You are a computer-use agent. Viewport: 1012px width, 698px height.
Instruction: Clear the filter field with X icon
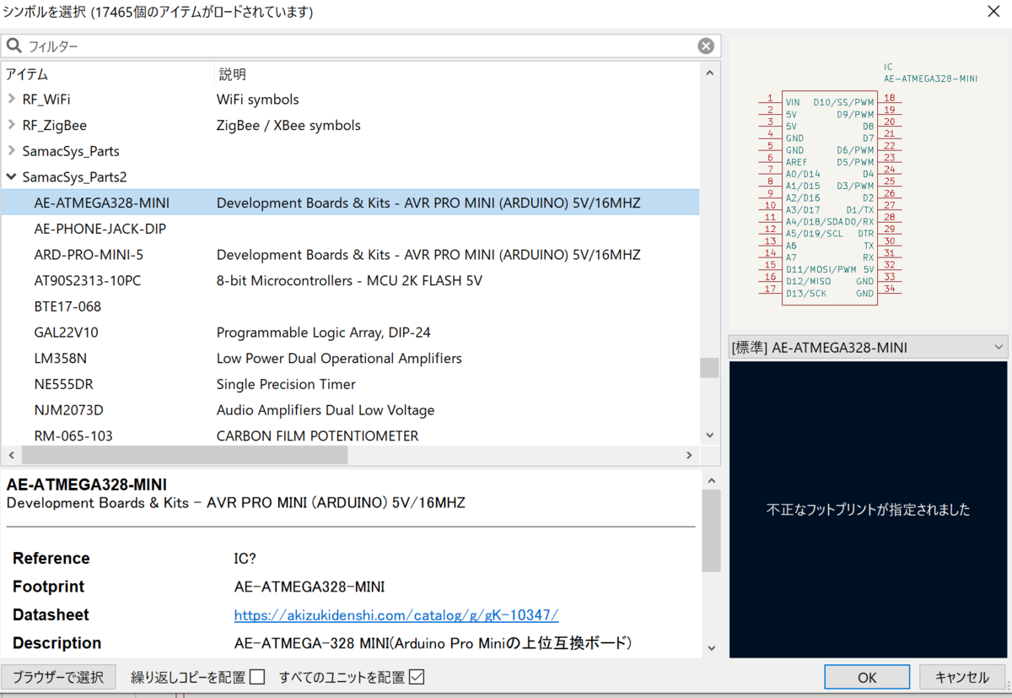(x=706, y=46)
